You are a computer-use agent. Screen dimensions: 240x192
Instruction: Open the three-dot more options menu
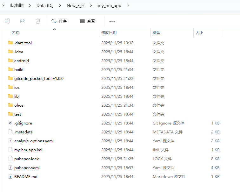tap(112, 21)
